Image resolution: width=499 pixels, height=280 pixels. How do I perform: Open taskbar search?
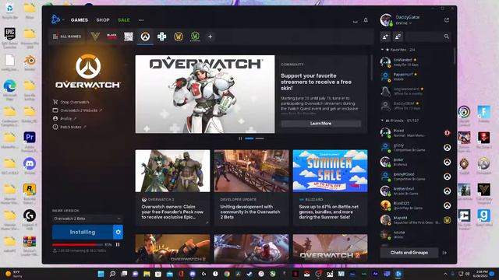coord(112,274)
